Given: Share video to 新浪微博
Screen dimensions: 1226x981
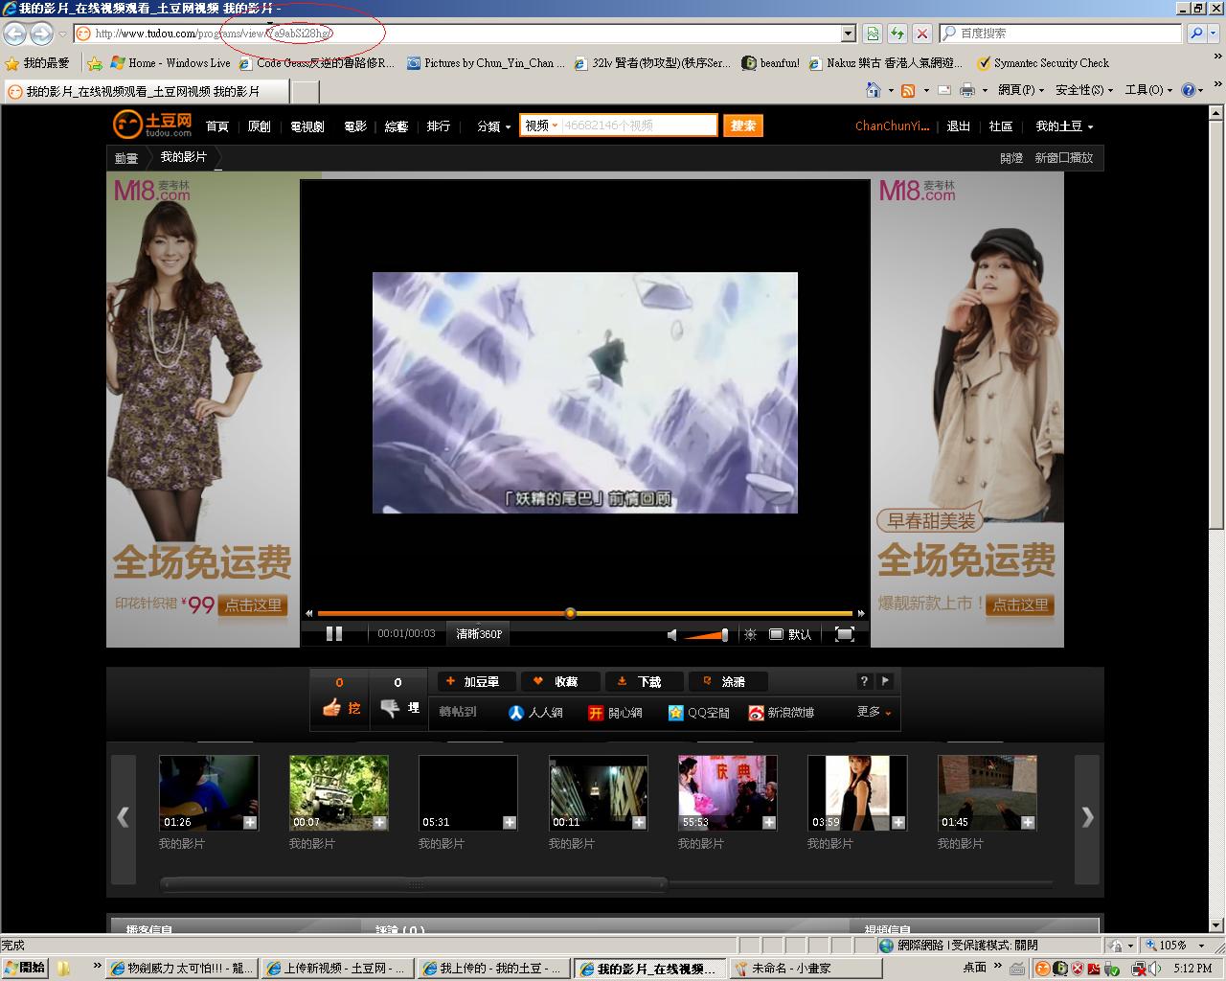Looking at the screenshot, I should click(782, 712).
